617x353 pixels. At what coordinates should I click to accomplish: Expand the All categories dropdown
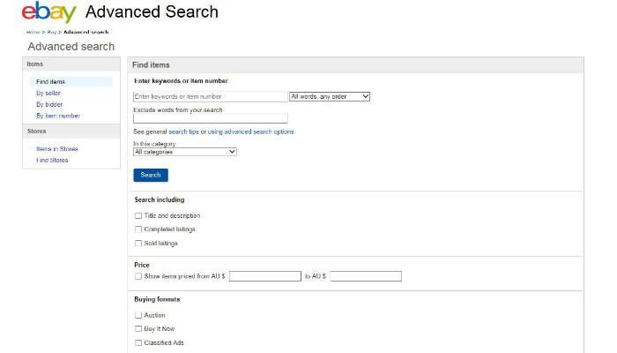click(185, 152)
